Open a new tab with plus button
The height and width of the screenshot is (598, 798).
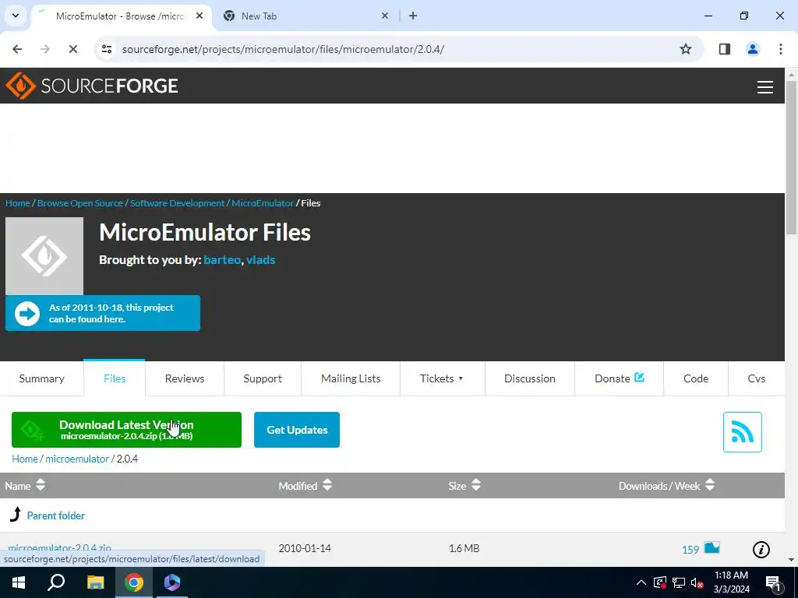click(x=413, y=16)
